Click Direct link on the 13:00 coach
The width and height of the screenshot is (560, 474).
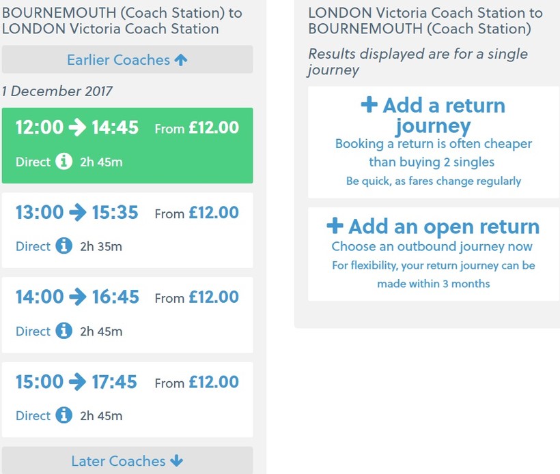tap(33, 246)
